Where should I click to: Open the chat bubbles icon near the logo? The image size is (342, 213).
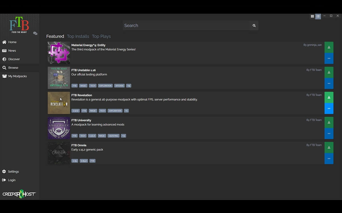(x=35, y=33)
